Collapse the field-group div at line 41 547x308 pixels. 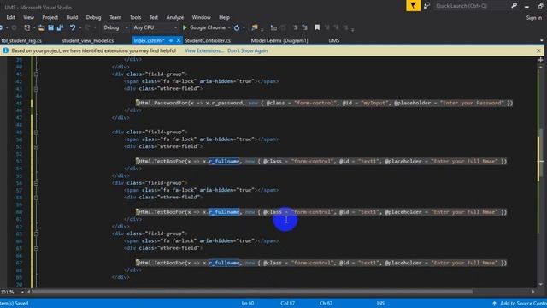pyautogui.click(x=36, y=74)
